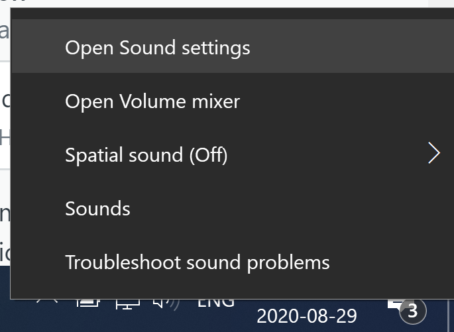Open the notification center with badge 3
454x332 pixels.
(x=406, y=308)
